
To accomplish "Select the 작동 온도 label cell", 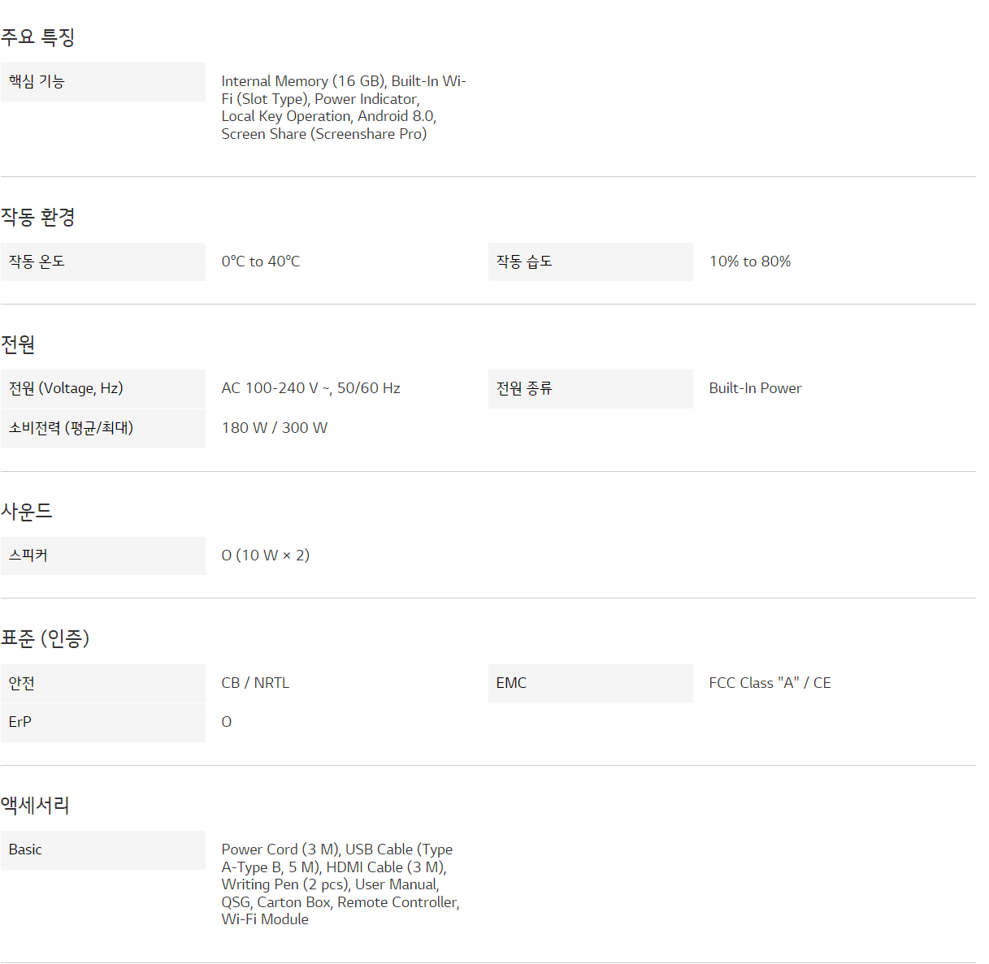I will 102,262.
